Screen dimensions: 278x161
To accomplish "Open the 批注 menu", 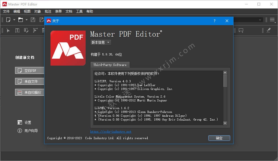I will coord(48,11).
